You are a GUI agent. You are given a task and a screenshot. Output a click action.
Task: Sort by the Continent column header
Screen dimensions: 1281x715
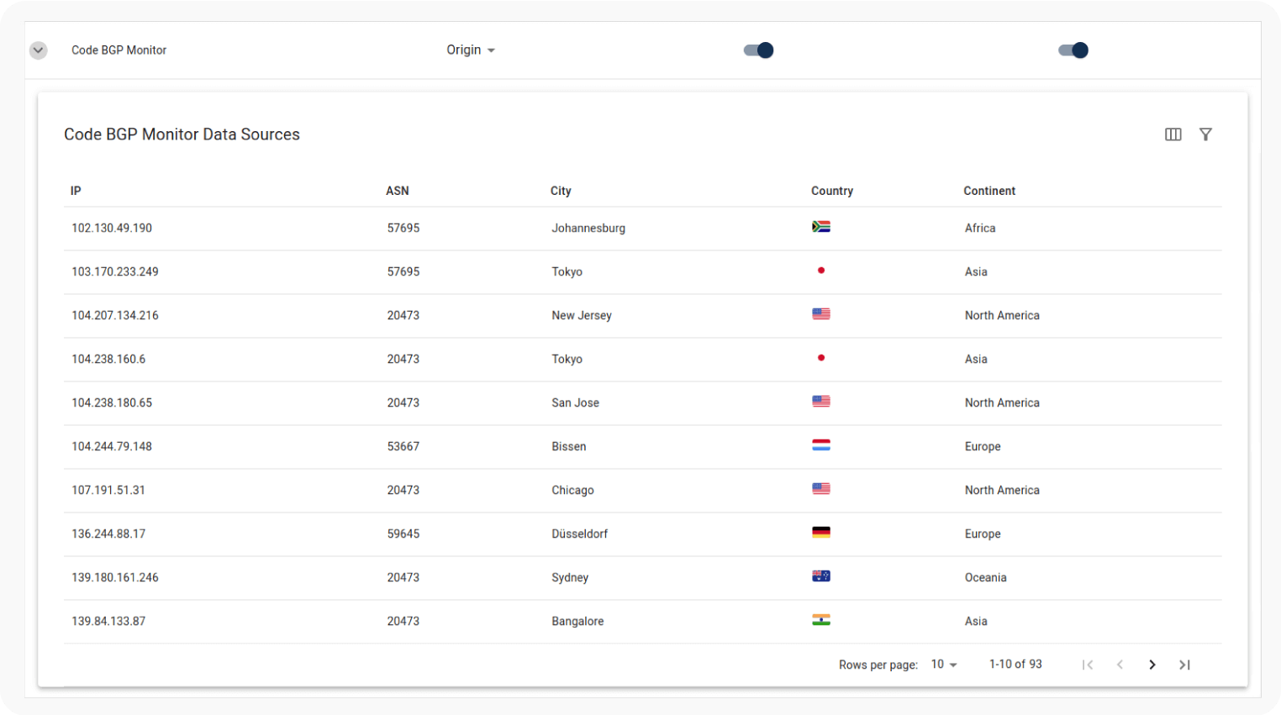click(988, 191)
